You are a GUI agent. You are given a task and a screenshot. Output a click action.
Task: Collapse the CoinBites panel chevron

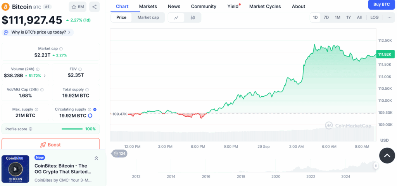pyautogui.click(x=96, y=158)
